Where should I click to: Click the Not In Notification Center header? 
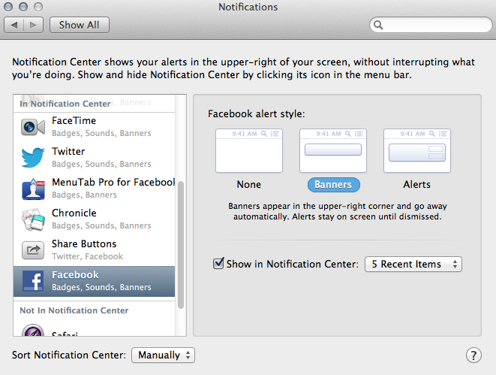click(x=74, y=310)
